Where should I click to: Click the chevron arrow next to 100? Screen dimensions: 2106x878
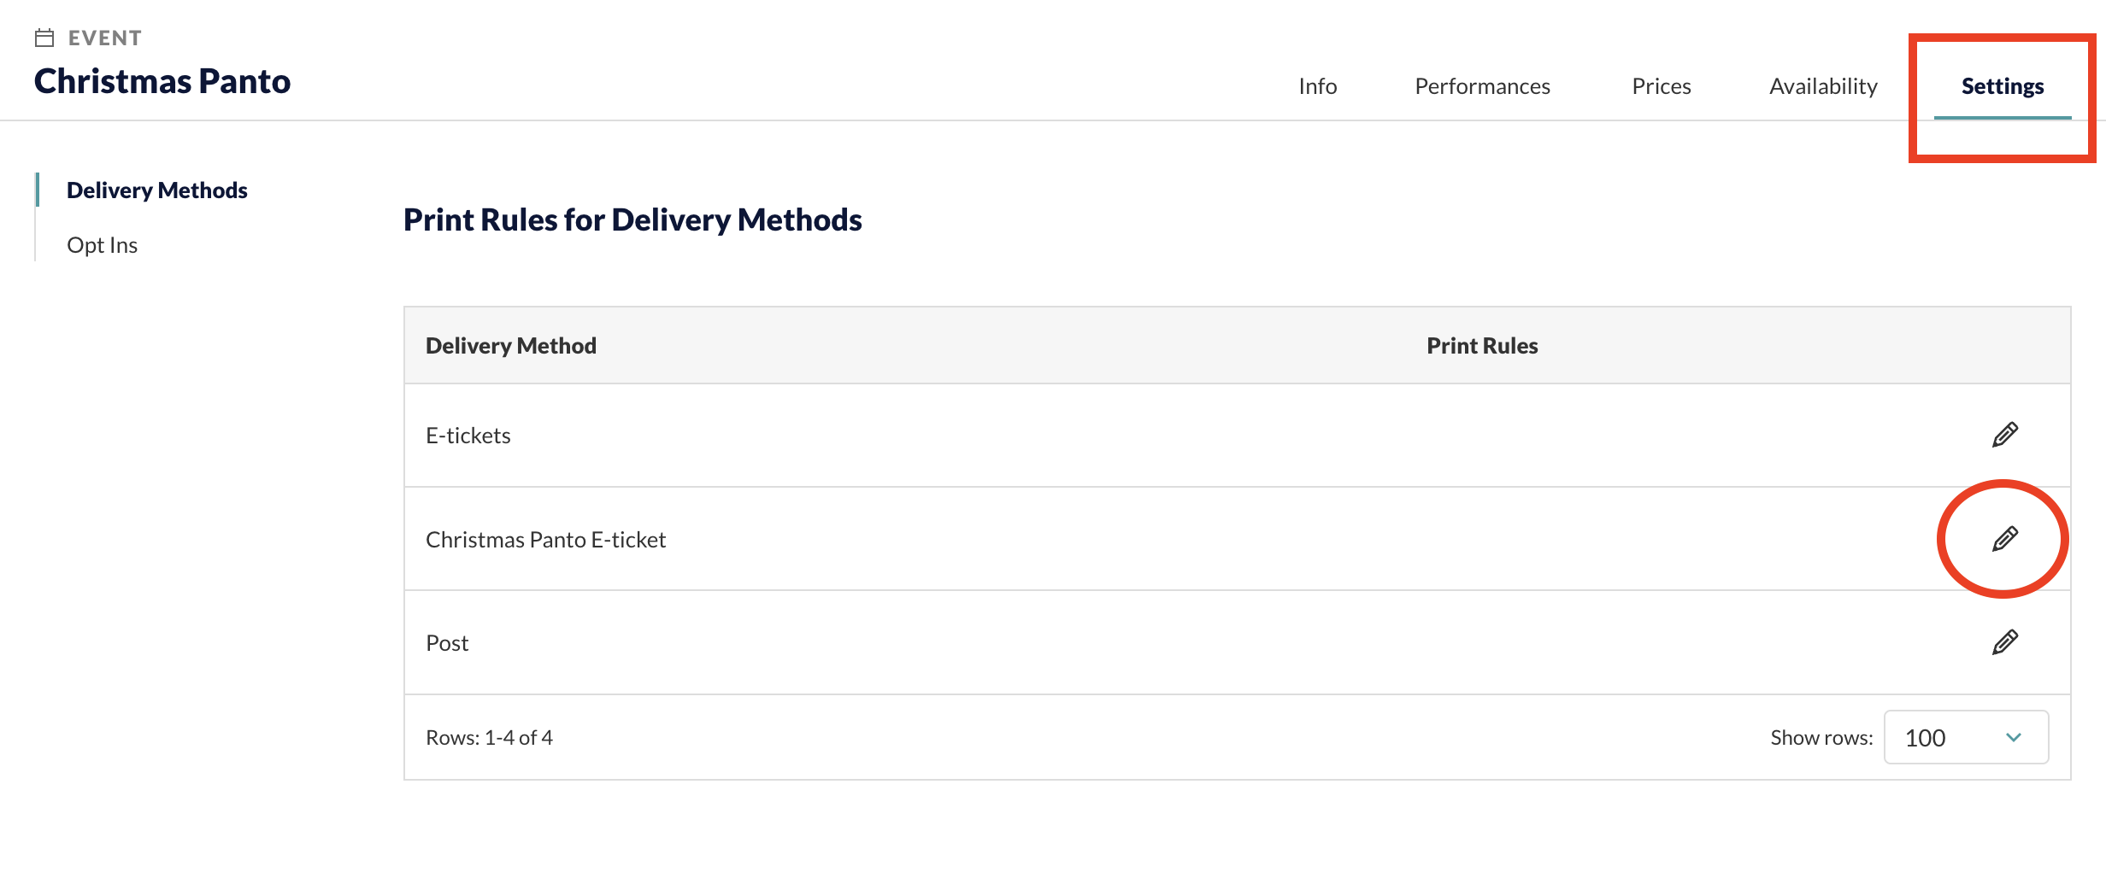(x=2014, y=737)
